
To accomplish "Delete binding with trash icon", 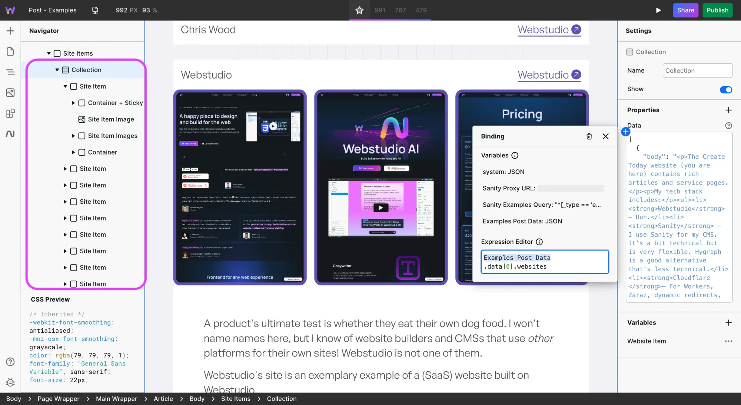I will click(x=589, y=136).
